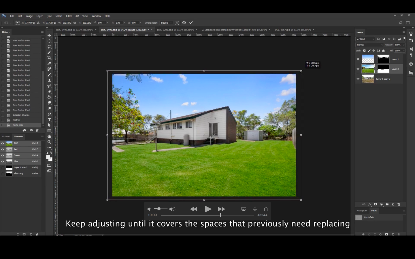
Task: Switch to the DSC_5198.dng document tab
Action: pos(75,30)
